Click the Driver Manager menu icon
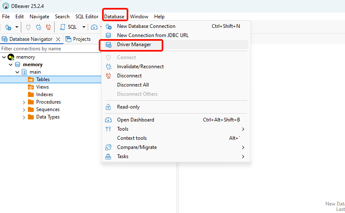The height and width of the screenshot is (213, 345). point(108,45)
